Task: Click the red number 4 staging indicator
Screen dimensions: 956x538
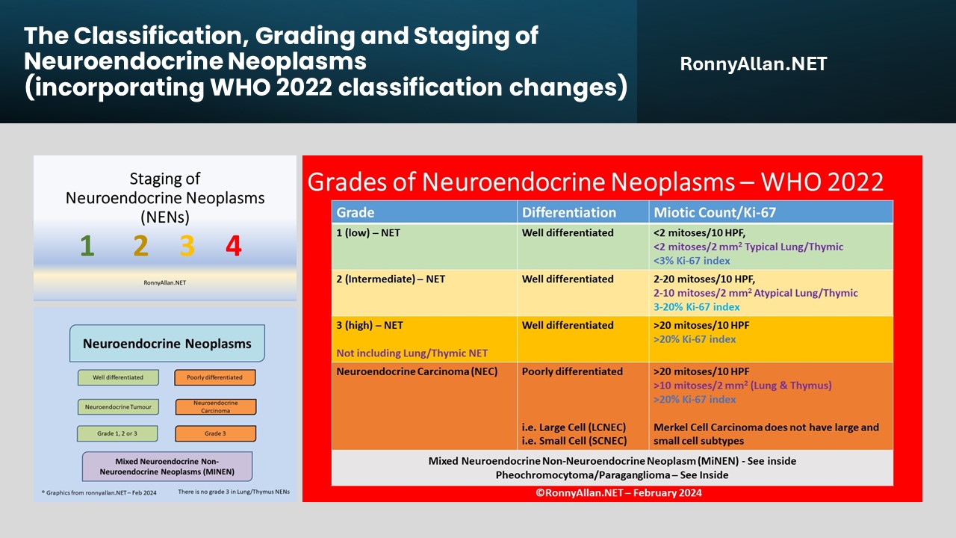Action: tap(234, 247)
